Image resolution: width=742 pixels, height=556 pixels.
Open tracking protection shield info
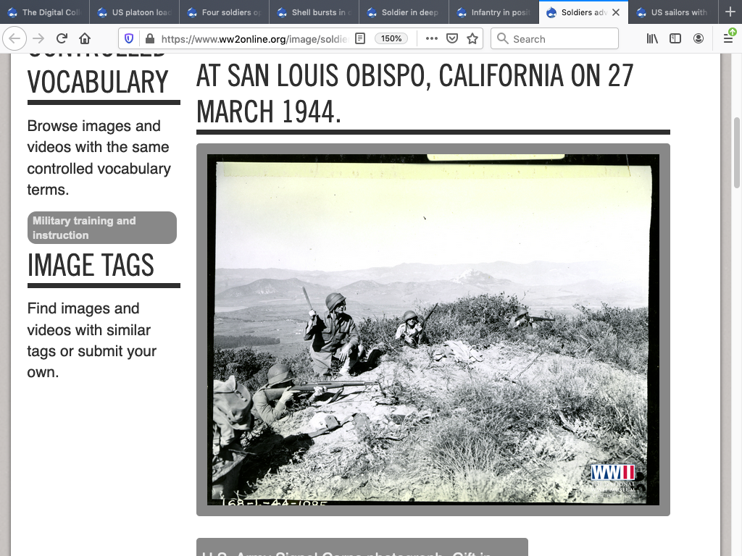[x=130, y=39]
